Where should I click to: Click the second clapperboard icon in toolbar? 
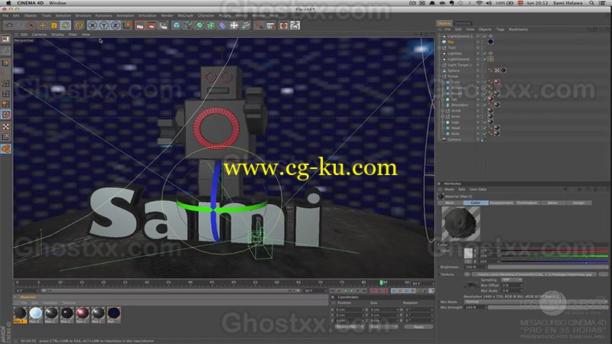click(x=151, y=25)
